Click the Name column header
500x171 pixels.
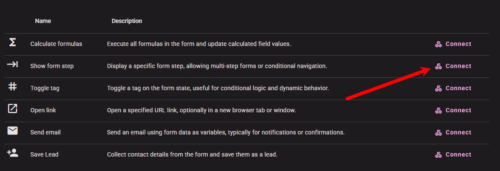click(x=43, y=21)
